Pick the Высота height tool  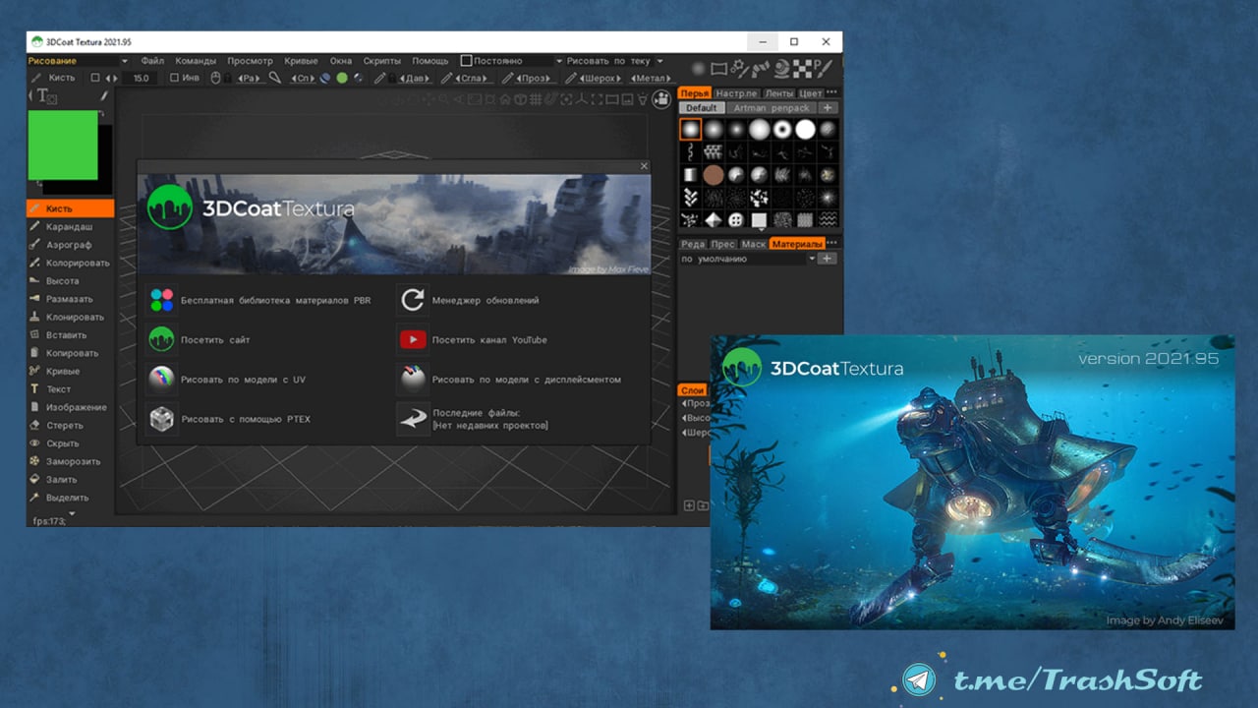pos(70,281)
